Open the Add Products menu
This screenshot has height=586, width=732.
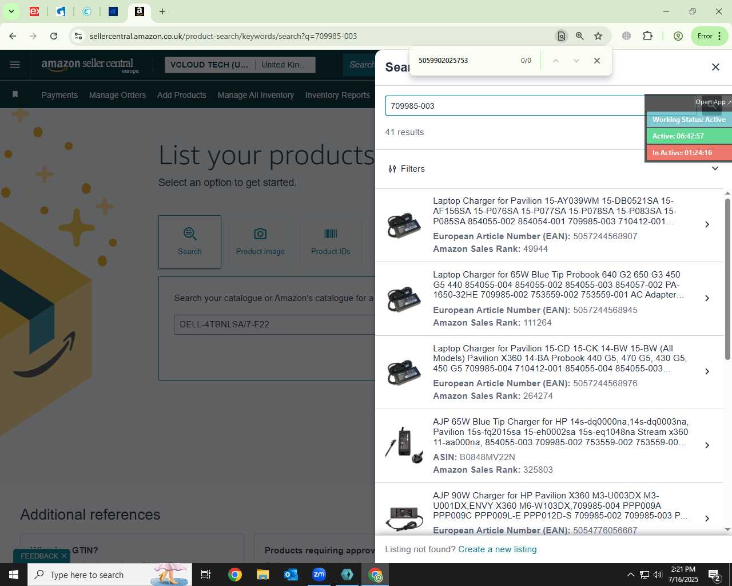click(x=182, y=95)
